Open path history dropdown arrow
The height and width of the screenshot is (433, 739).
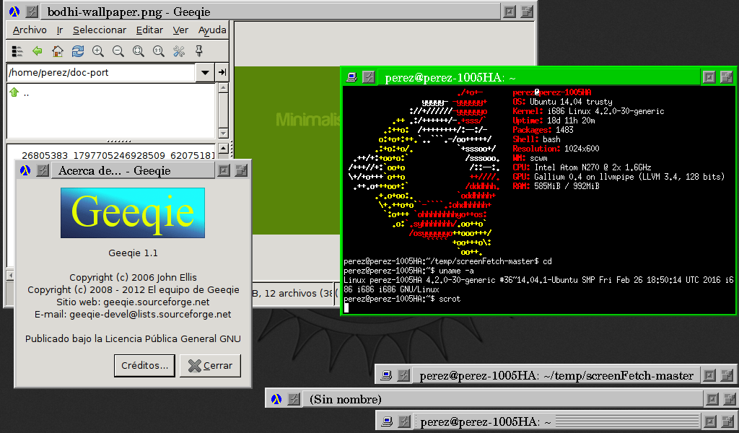pyautogui.click(x=205, y=73)
